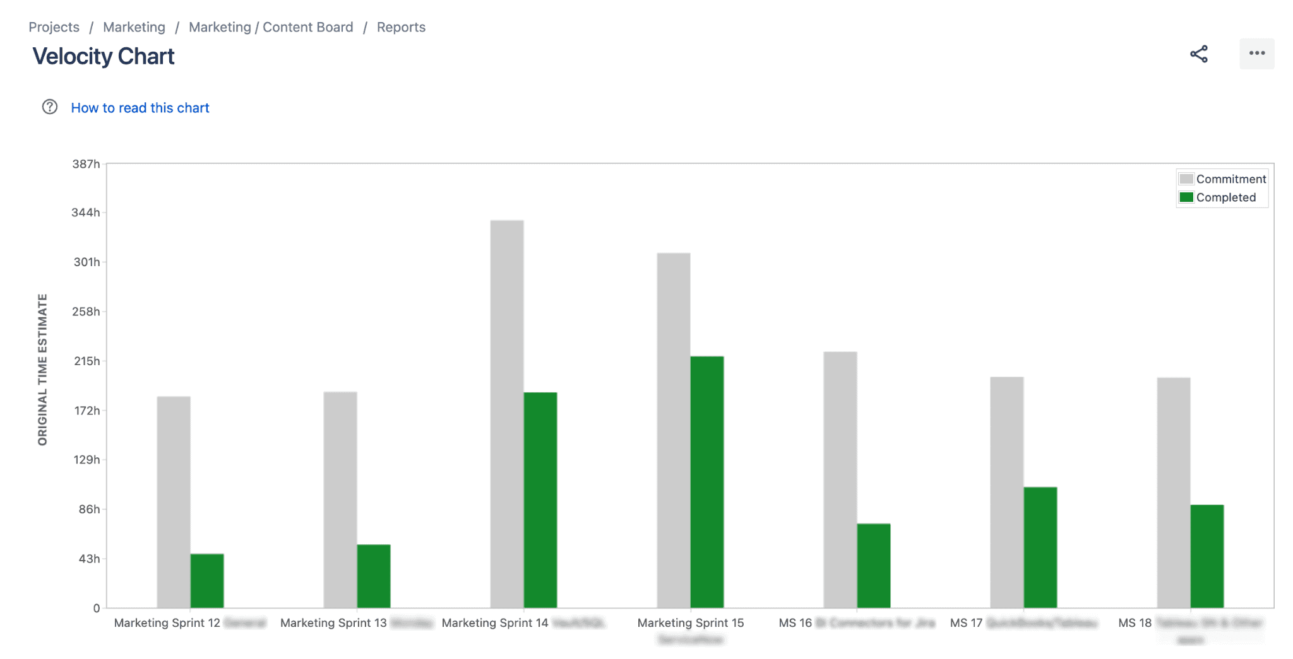Open the Reports breadcrumb entry
This screenshot has width=1293, height=659.
[x=401, y=26]
